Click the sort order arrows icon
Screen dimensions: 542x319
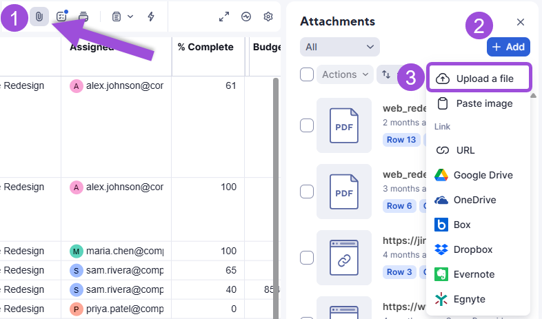click(x=386, y=74)
